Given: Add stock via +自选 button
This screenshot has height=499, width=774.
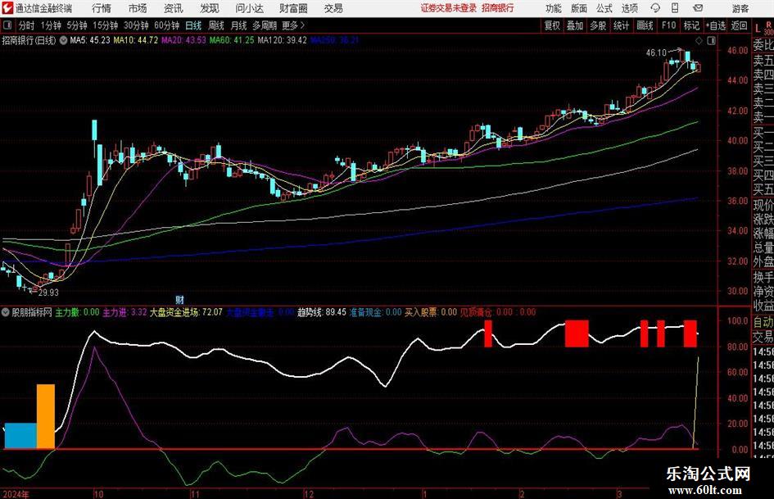Looking at the screenshot, I should [716, 25].
